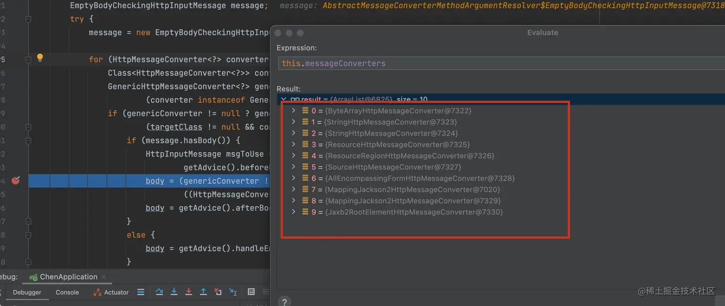Expand element 2 StringHttpMessageConverter@7324

[293, 133]
